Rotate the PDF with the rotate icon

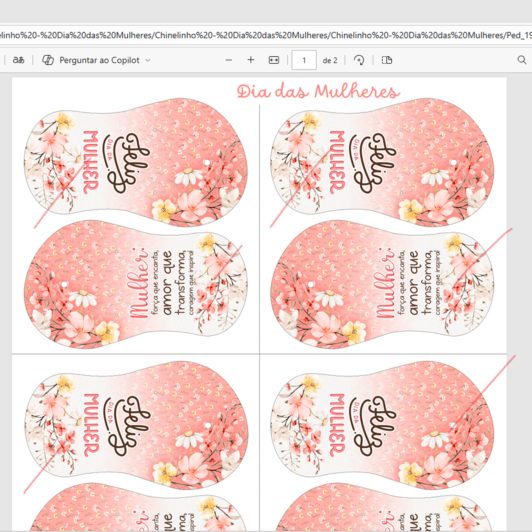click(359, 60)
